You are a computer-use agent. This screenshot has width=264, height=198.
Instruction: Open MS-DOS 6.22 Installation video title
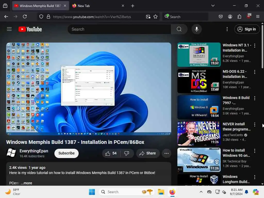coord(235,74)
